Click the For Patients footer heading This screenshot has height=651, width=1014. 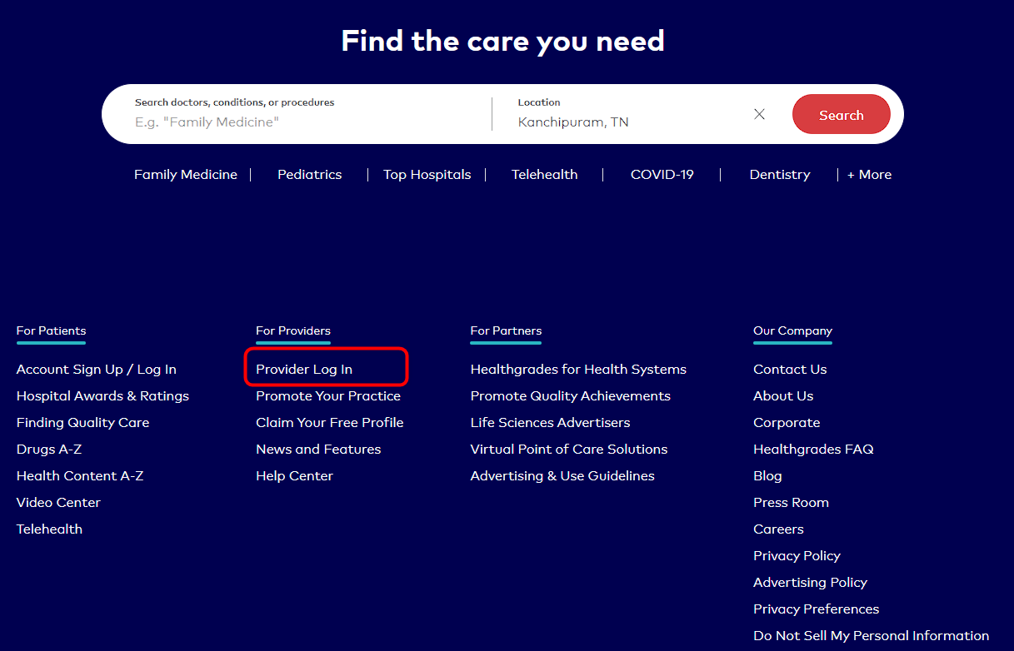click(51, 331)
